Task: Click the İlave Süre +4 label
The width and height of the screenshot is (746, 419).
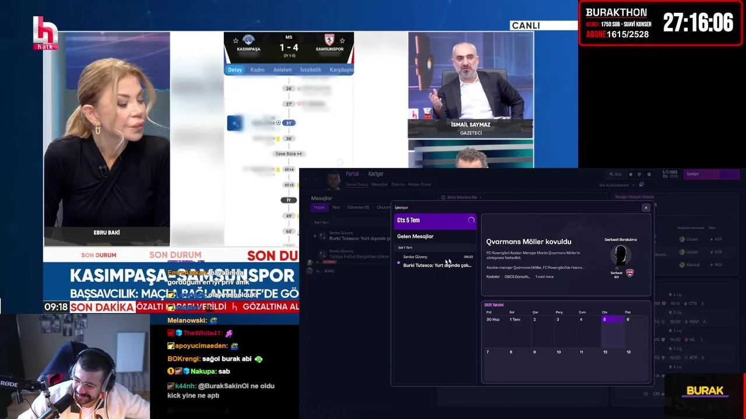Action: point(288,154)
